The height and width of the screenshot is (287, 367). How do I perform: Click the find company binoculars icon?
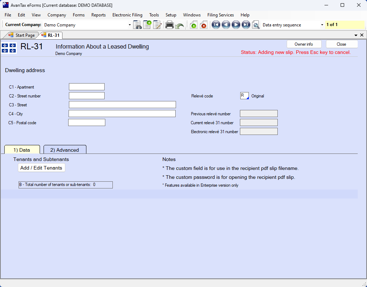[x=137, y=25]
